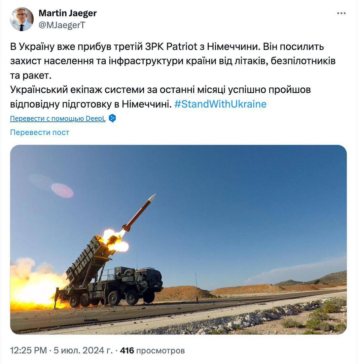Open the @MJaegerT handle
This screenshot has height=364, width=358.
pos(62,25)
